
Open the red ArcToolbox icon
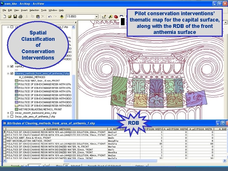tap(116, 17)
